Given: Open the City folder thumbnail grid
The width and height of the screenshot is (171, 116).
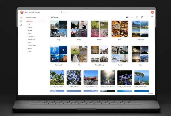Looking at the screenshot, I should (59, 29).
